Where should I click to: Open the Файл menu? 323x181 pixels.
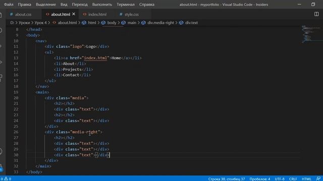tap(9, 5)
